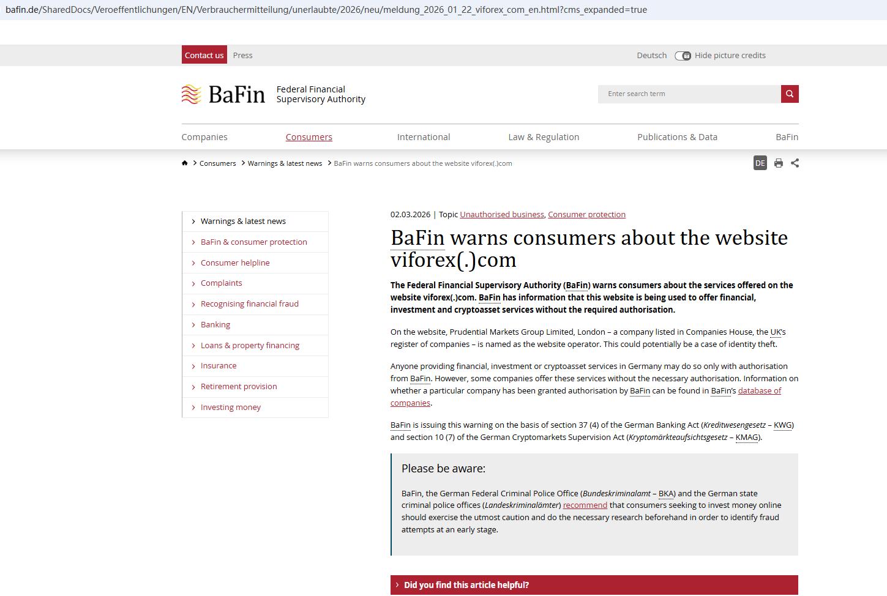The width and height of the screenshot is (887, 596).
Task: Open the Publications & Data menu
Action: click(677, 137)
